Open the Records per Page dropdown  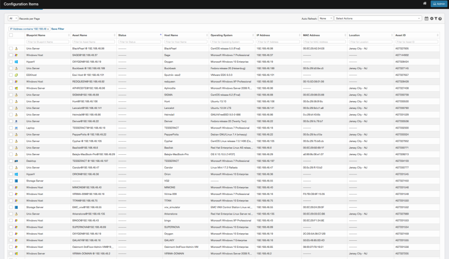click(13, 19)
